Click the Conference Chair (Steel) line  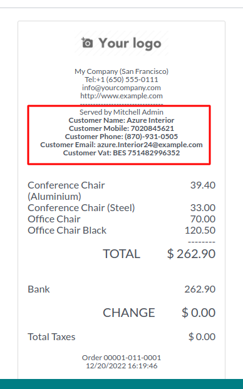coord(121,207)
